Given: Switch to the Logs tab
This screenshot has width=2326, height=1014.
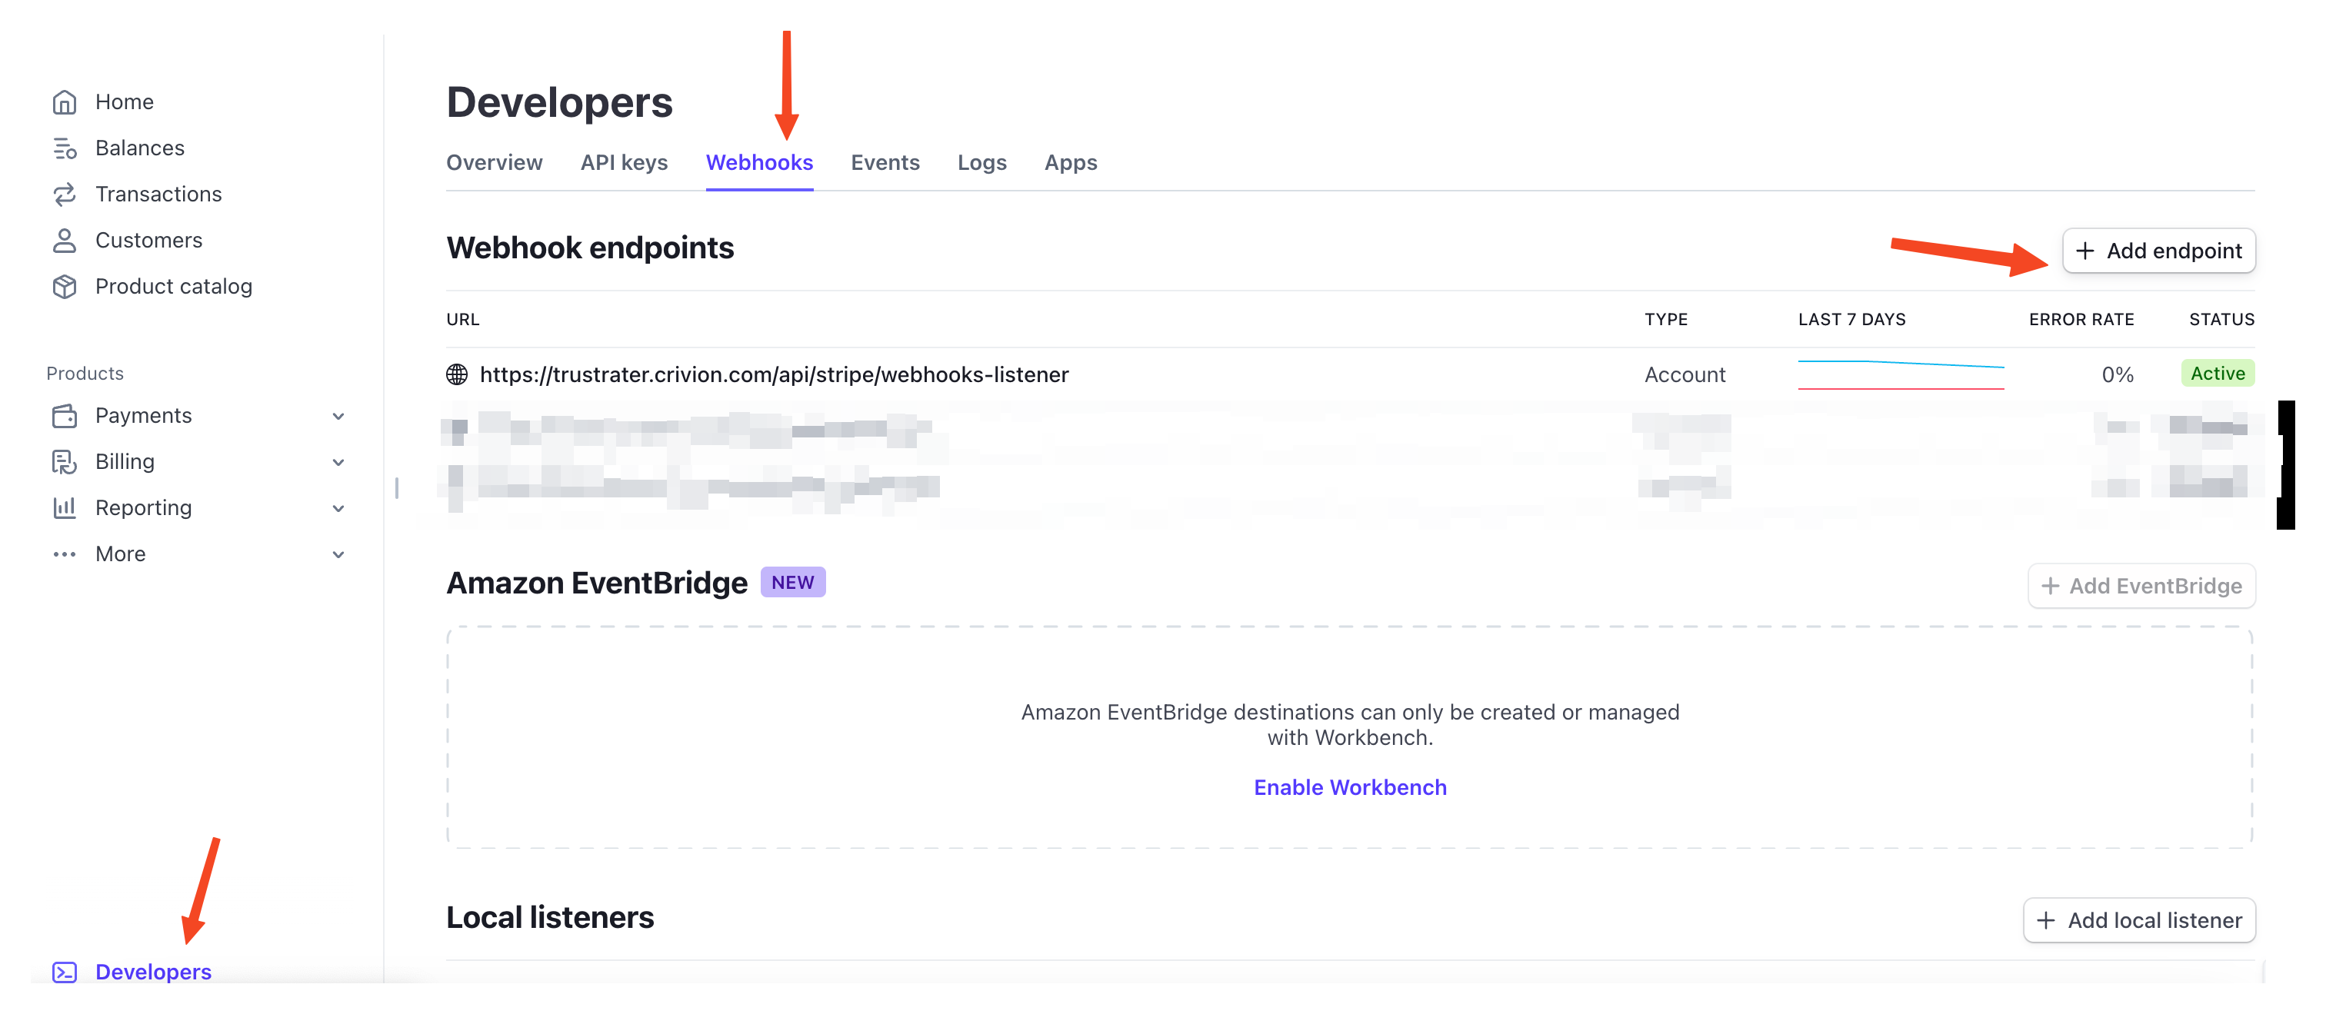Looking at the screenshot, I should pos(981,162).
